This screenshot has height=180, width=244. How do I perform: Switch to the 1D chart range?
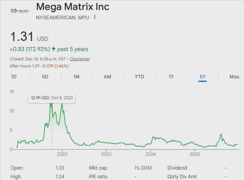pyautogui.click(x=14, y=77)
